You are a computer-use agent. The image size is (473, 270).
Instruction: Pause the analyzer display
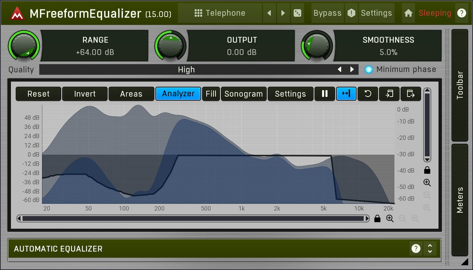(325, 94)
